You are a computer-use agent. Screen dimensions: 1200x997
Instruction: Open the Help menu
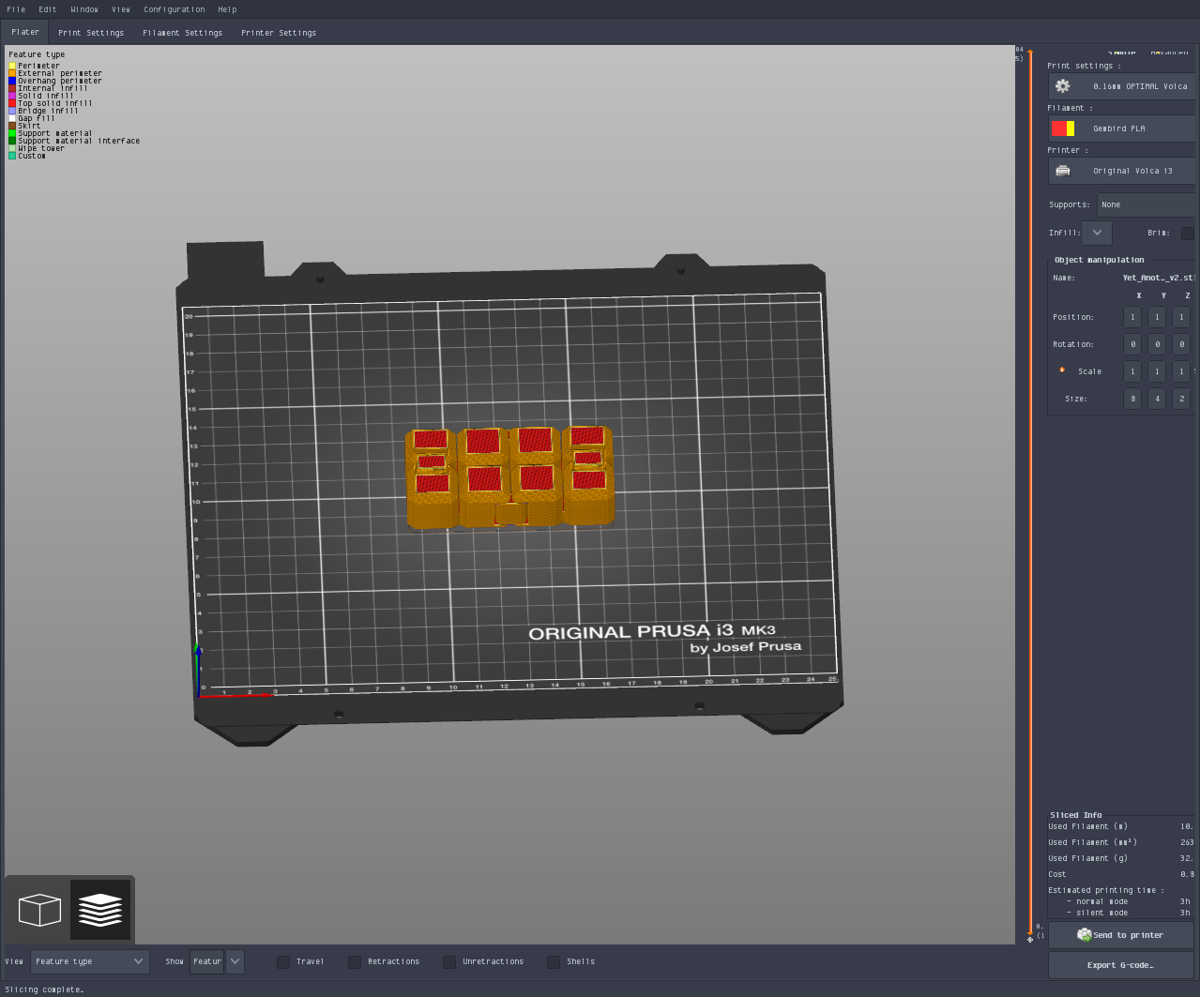[x=227, y=9]
